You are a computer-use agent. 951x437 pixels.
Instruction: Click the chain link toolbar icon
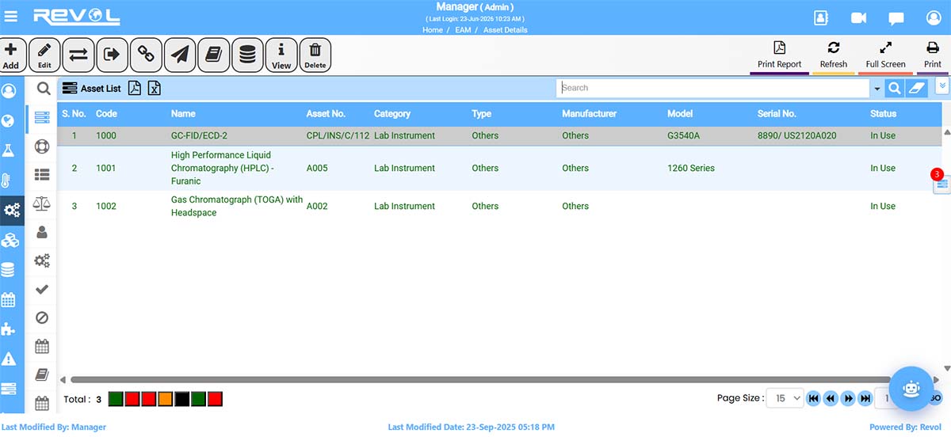click(x=146, y=55)
